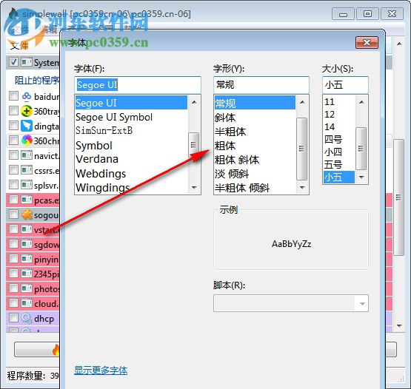Click the font size scrollbar thumb

click(x=361, y=149)
